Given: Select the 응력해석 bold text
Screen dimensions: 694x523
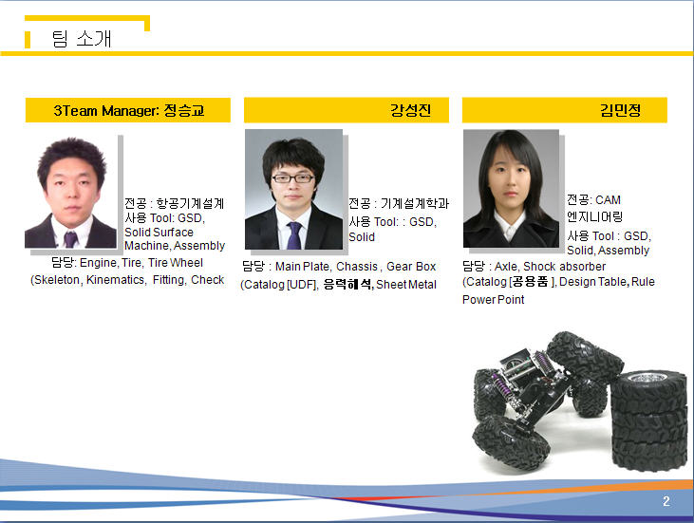Looking at the screenshot, I should (348, 284).
